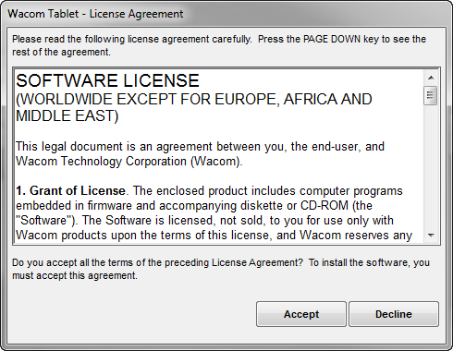Click the 'This legal document is an agreement' line
This screenshot has height=351, width=453.
coord(200,147)
